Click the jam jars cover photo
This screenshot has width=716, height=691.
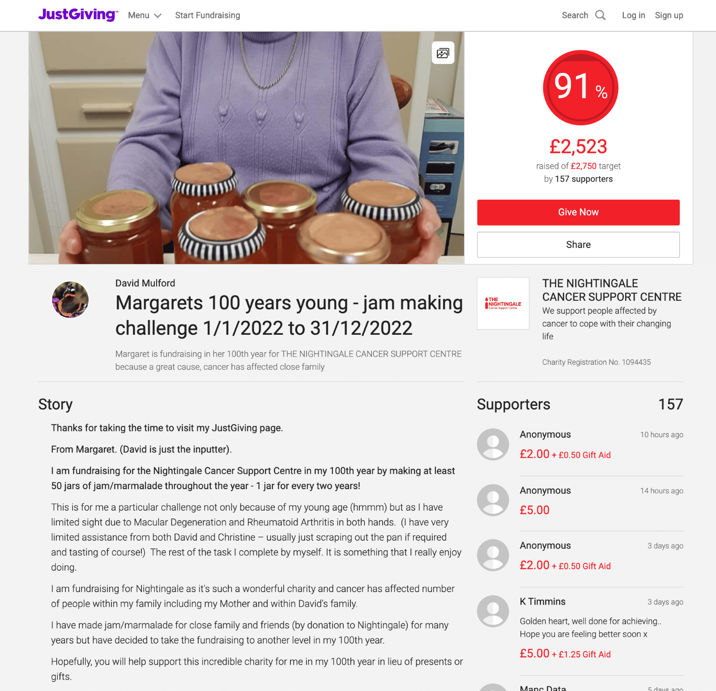247,148
